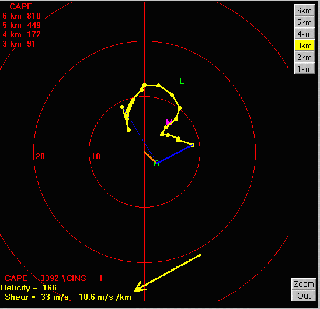Click the Out button
The width and height of the screenshot is (320, 309).
pyautogui.click(x=304, y=296)
